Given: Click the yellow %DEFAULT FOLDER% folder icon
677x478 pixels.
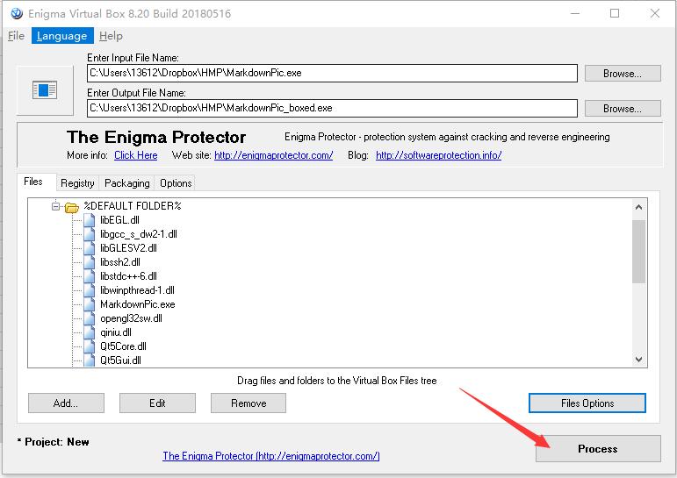Looking at the screenshot, I should (72, 208).
